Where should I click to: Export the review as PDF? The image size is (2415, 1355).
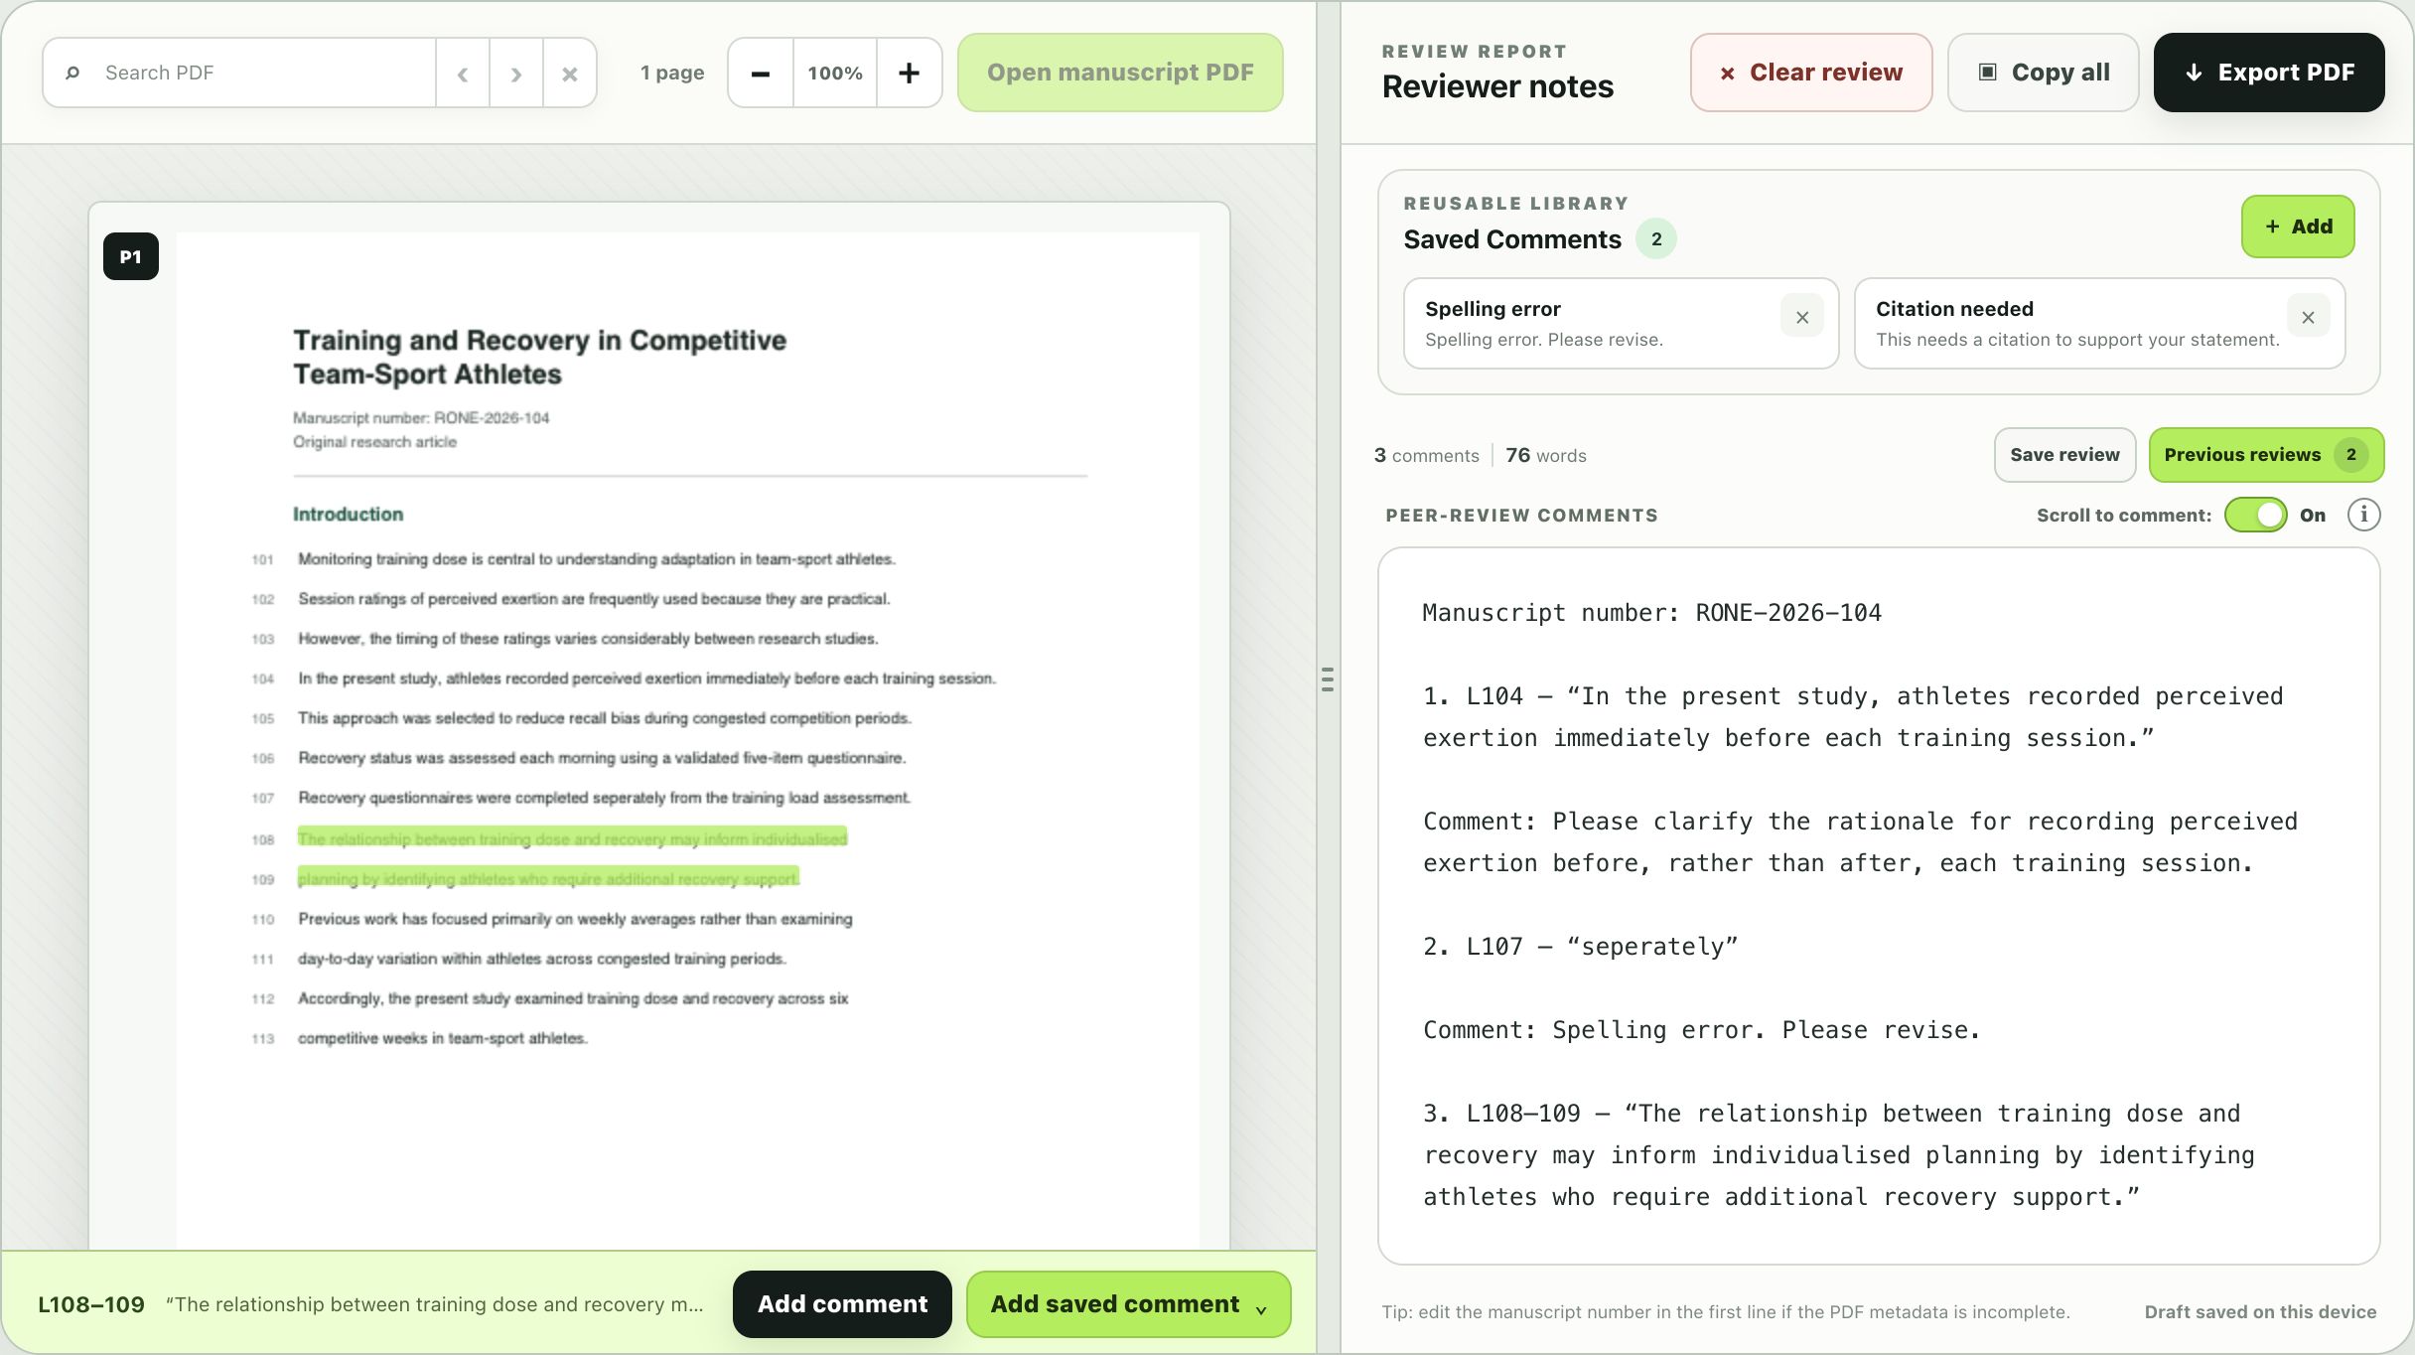tap(2269, 73)
